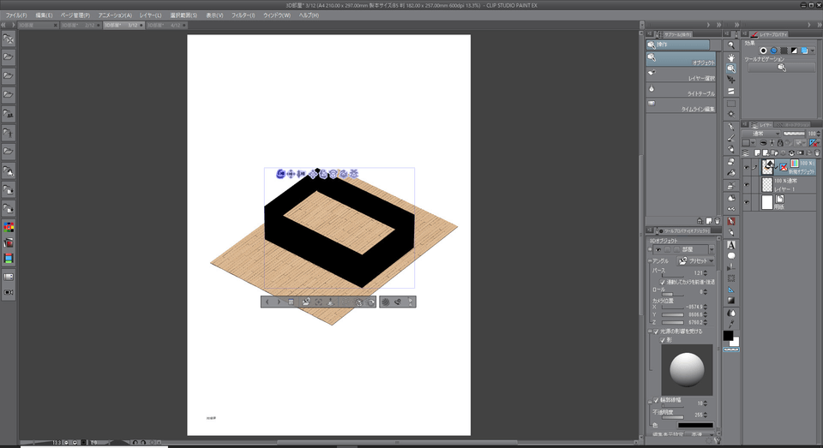Open the 通常 blend mode dropdown
Screen dimensions: 823x448
(761, 134)
